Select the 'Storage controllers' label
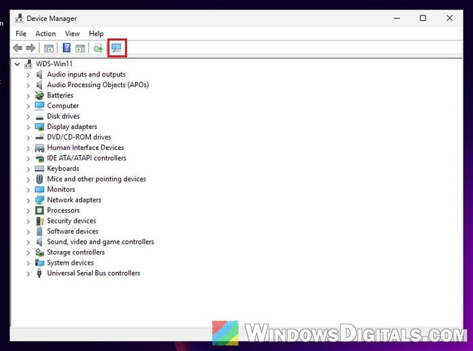This screenshot has height=351, width=473. pos(76,252)
